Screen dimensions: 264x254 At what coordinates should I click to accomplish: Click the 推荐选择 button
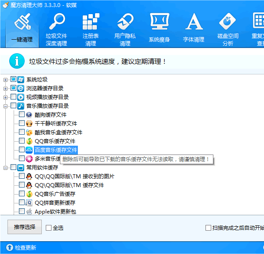click(x=24, y=227)
